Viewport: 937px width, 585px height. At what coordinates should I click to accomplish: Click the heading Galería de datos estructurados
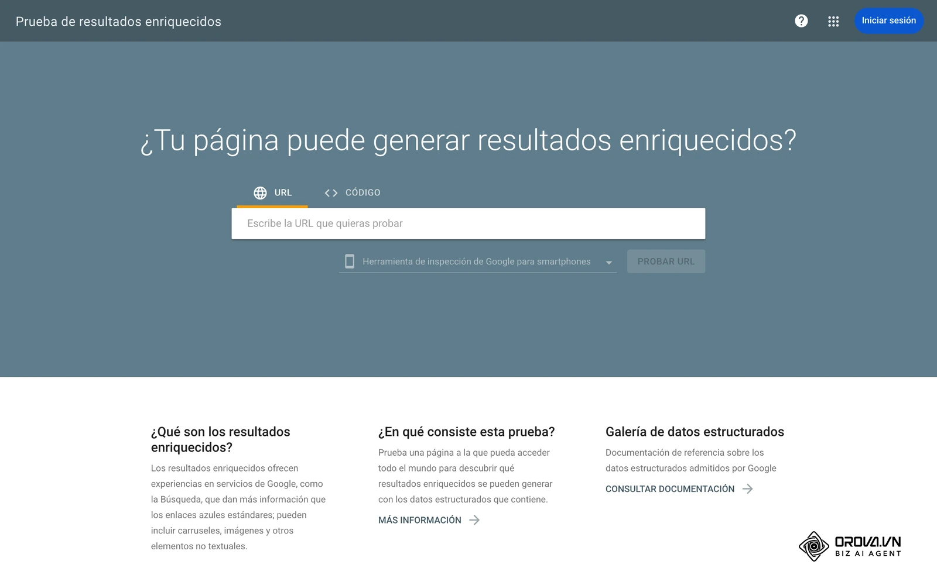pos(695,432)
